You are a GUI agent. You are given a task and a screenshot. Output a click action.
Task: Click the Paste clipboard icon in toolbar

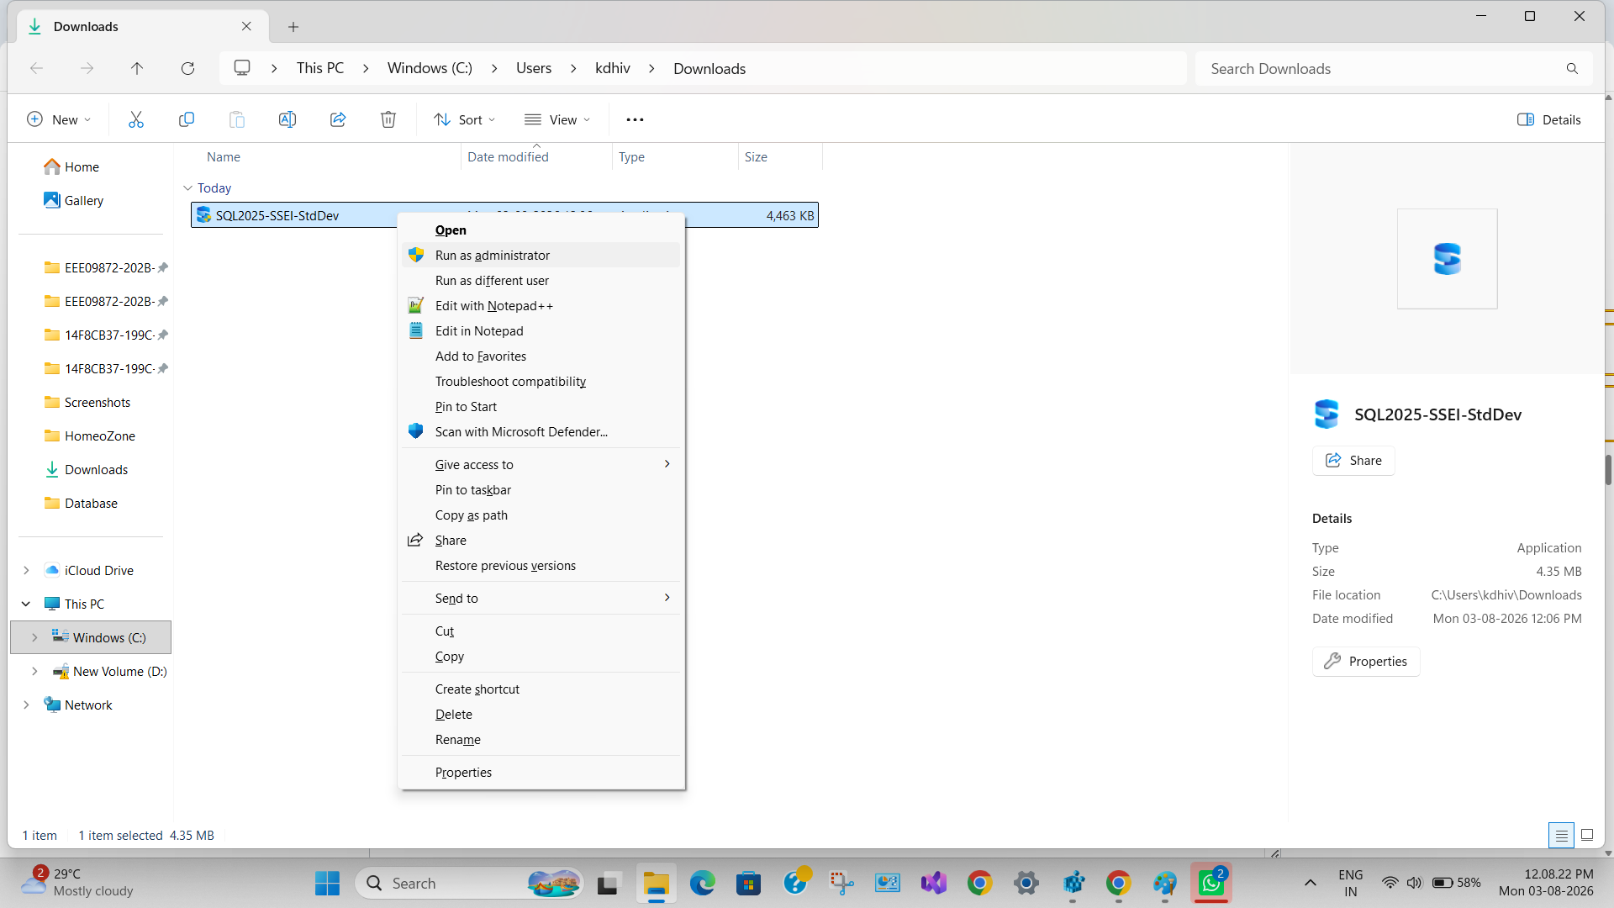237,119
